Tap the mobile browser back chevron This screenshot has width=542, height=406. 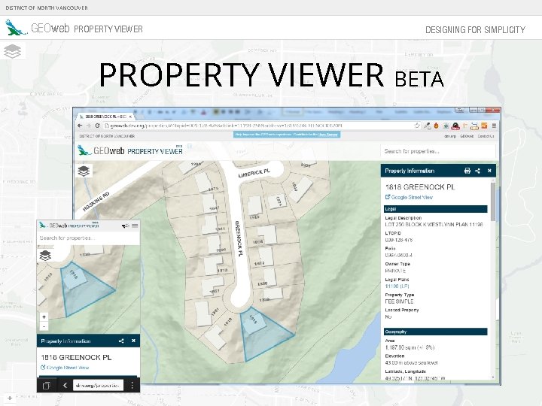(x=65, y=385)
